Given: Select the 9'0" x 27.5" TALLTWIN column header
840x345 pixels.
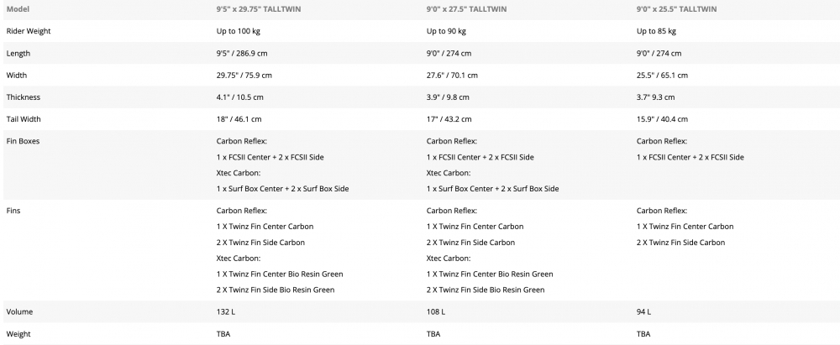Looking at the screenshot, I should [466, 9].
